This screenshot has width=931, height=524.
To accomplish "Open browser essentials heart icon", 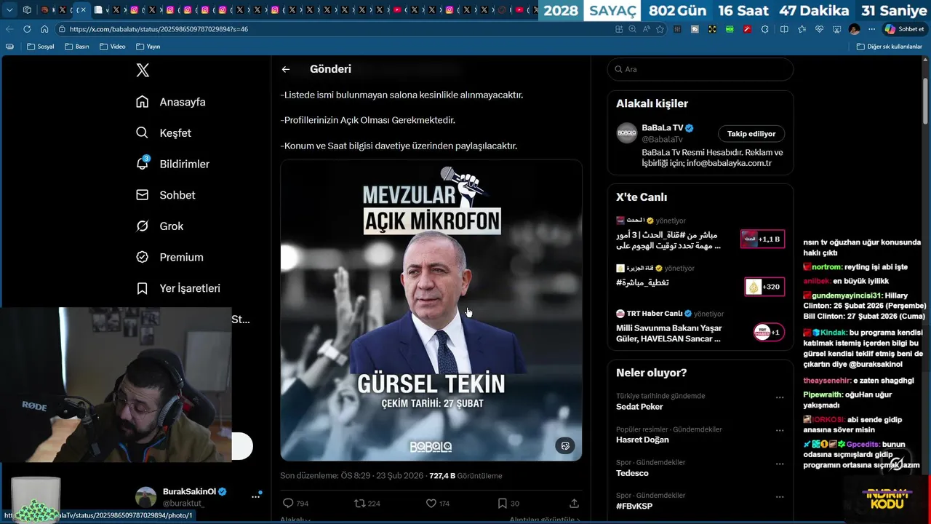I will [819, 29].
